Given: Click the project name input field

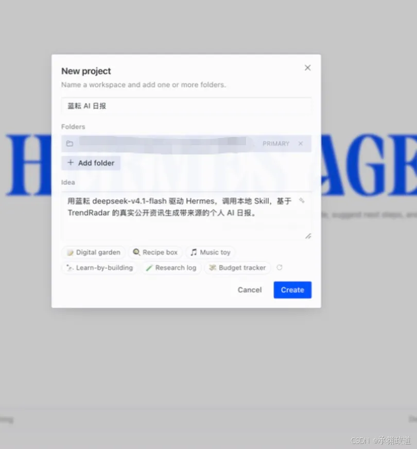Looking at the screenshot, I should click(x=186, y=106).
